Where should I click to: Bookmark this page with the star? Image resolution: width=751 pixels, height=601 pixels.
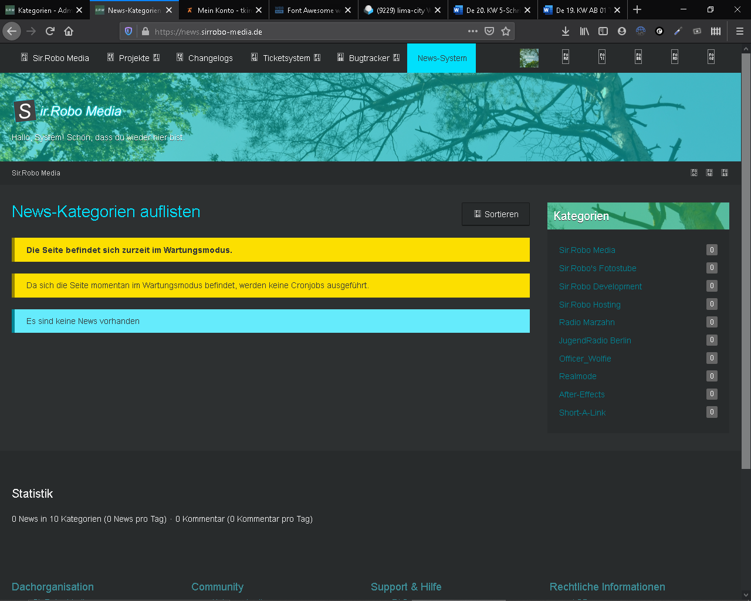click(x=506, y=31)
